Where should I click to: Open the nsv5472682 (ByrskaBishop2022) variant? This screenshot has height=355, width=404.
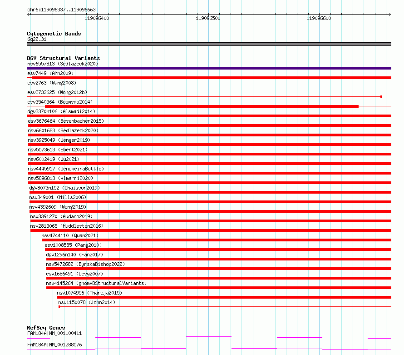pos(85,264)
